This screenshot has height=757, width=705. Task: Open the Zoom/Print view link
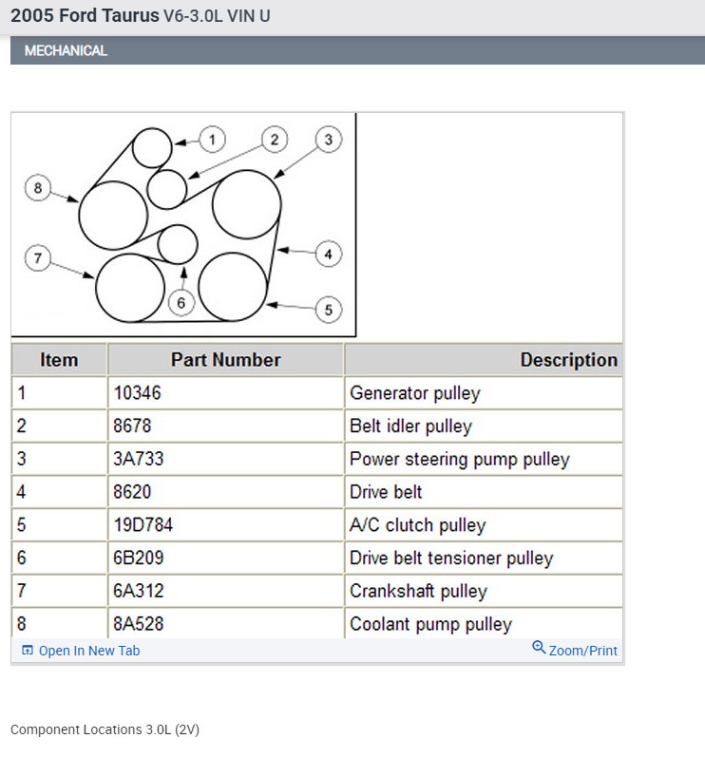point(582,651)
